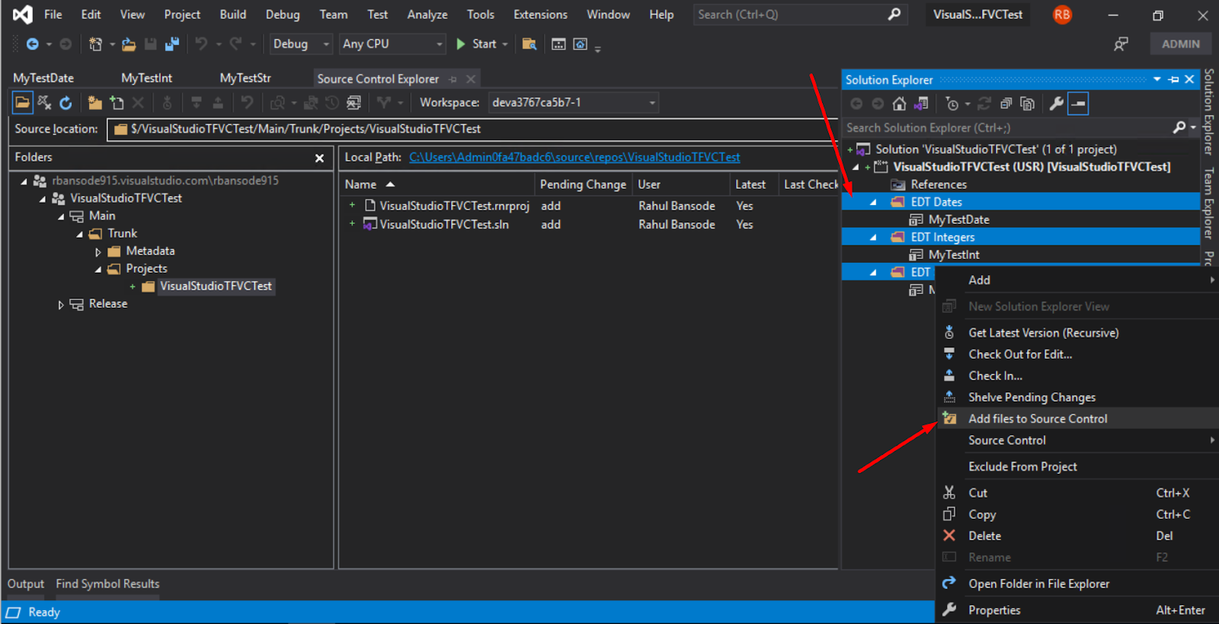Click Collapse All icon in Solution Explorer
Image resolution: width=1219 pixels, height=624 pixels.
tap(1006, 104)
